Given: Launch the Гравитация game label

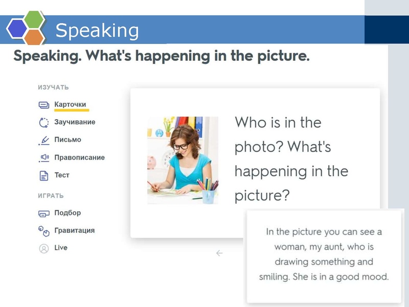Looking at the screenshot, I should tap(74, 230).
